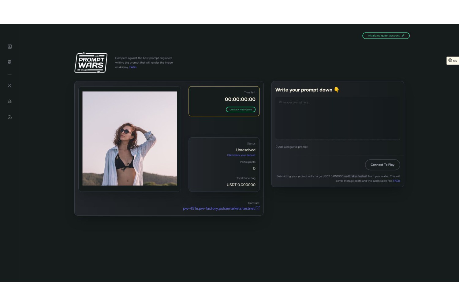Click the 00:00:00:00 timer text
Viewport: 459px width, 306px height.
[240, 99]
